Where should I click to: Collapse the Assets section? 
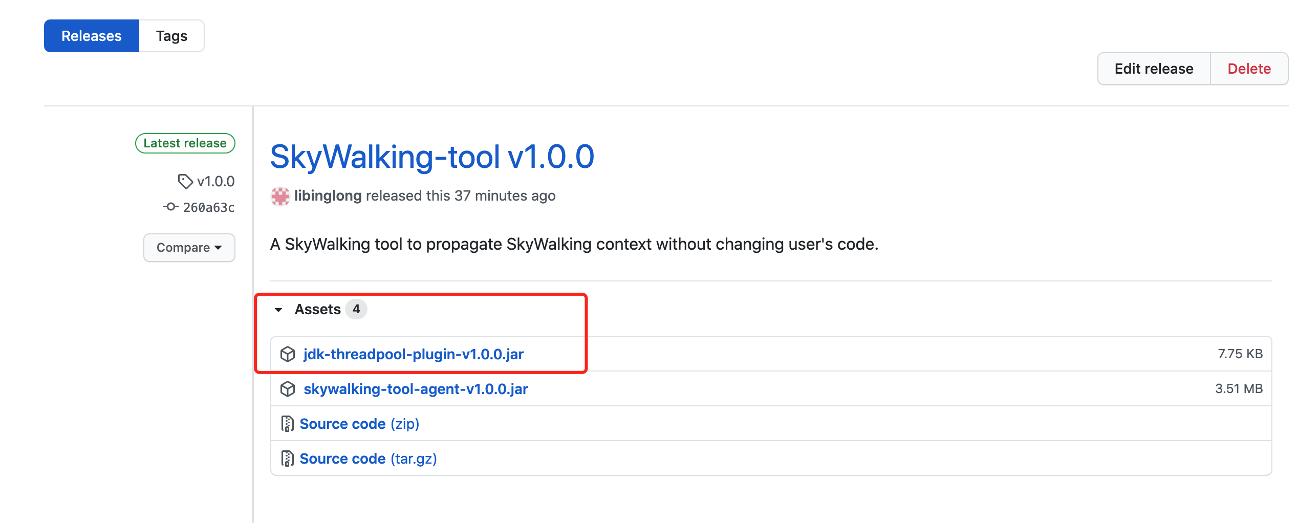[279, 310]
